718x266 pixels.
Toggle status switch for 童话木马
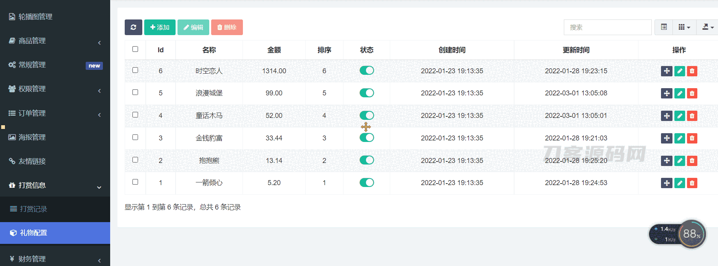click(366, 115)
